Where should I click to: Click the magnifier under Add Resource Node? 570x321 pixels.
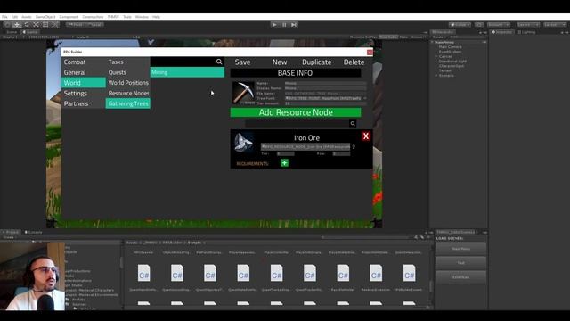pos(353,124)
